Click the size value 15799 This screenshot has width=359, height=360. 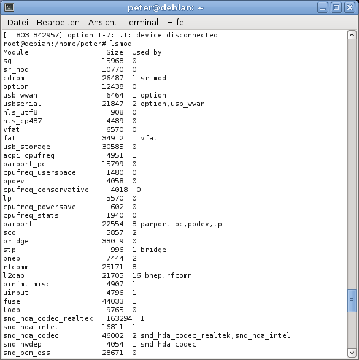click(113, 164)
